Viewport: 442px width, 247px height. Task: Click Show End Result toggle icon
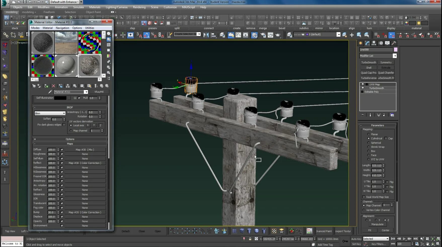370,115
